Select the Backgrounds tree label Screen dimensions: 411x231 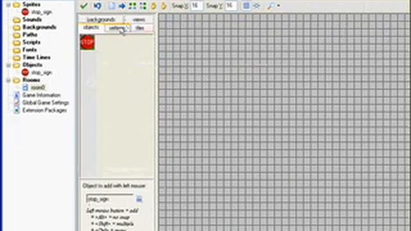[x=39, y=27]
